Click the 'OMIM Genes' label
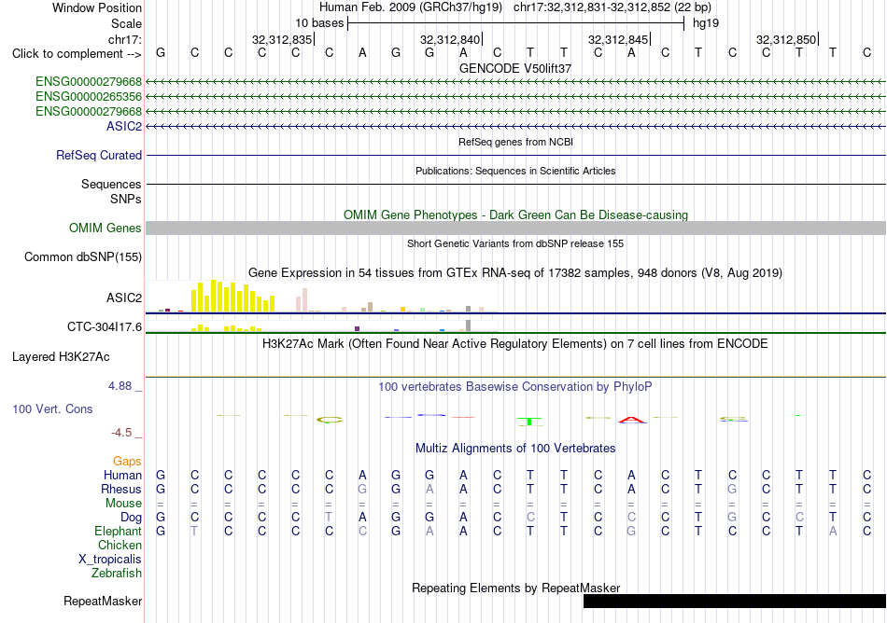This screenshot has height=623, width=887. 106,228
